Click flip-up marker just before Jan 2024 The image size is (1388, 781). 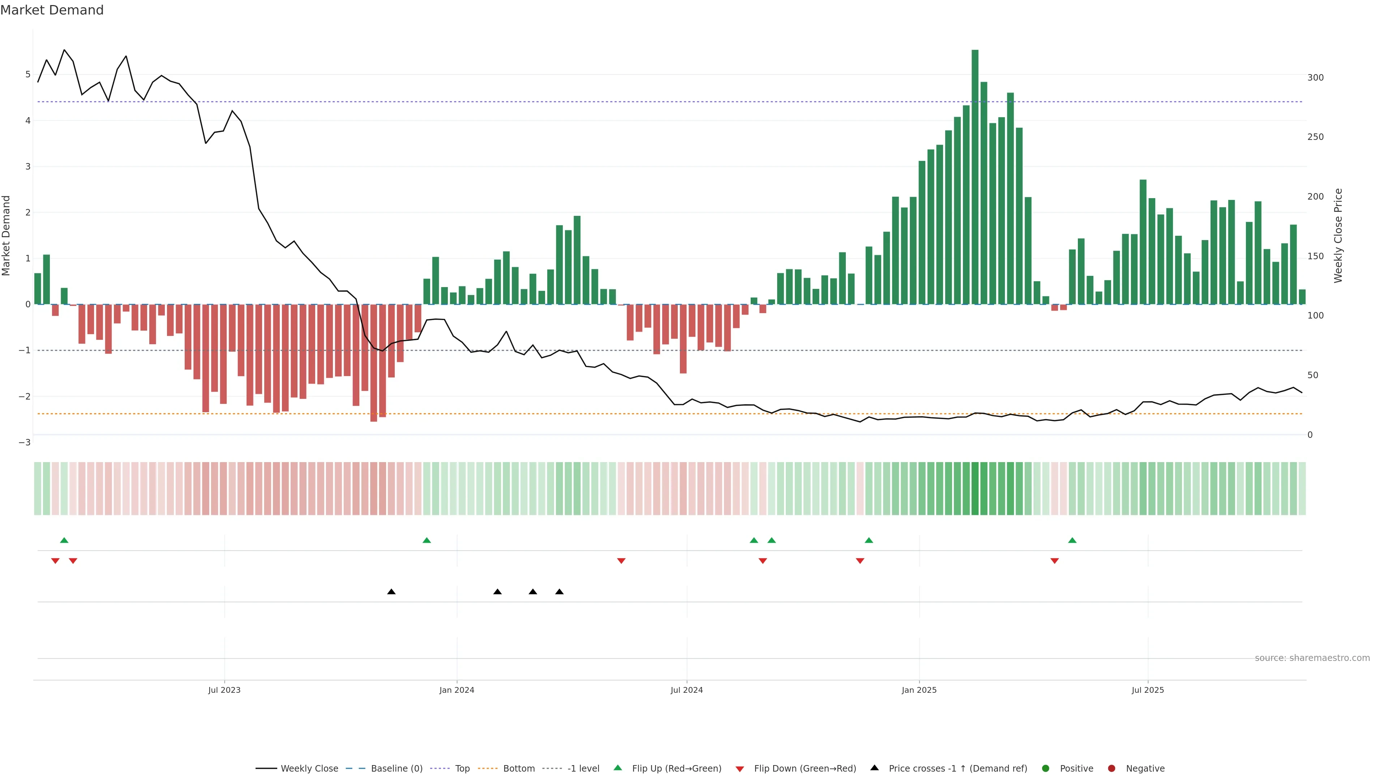point(427,541)
